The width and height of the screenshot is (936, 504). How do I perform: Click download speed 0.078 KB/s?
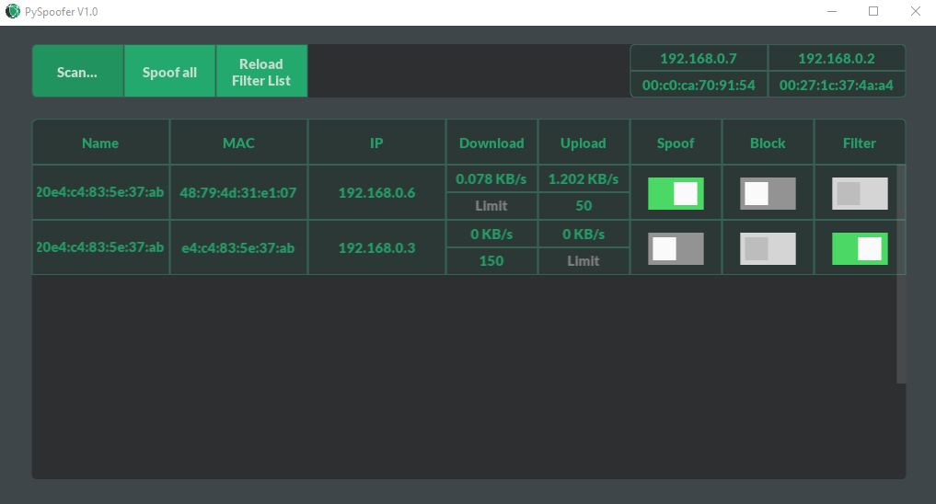coord(491,179)
